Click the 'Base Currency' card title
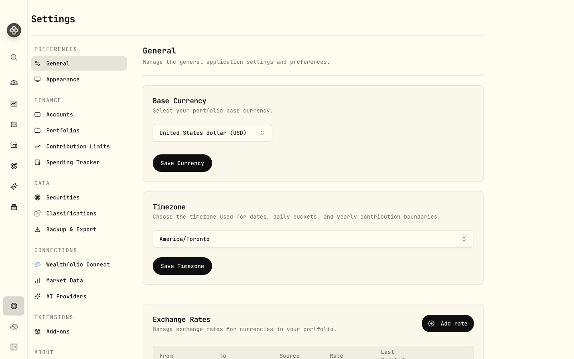574x359 pixels. click(179, 101)
